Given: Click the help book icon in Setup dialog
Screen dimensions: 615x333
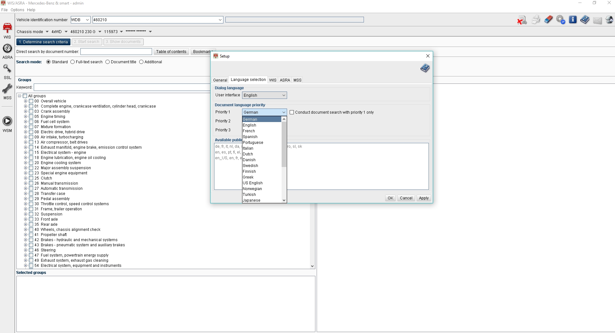Looking at the screenshot, I should coord(425,68).
